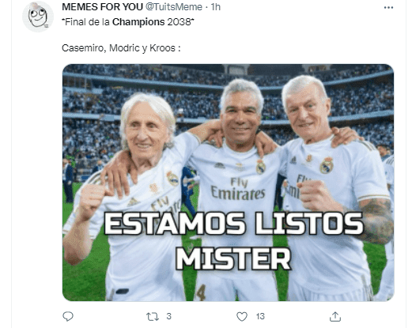
Task: Visit the MEMES FOR YOU account name
Action: (103, 7)
